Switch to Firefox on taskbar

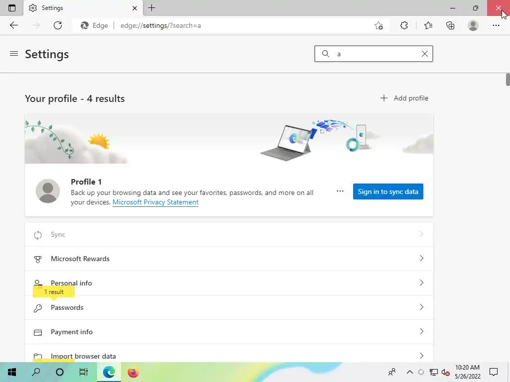[133, 372]
